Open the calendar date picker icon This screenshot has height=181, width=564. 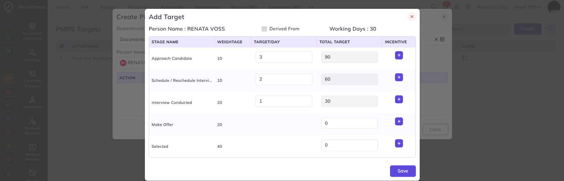pos(442,39)
